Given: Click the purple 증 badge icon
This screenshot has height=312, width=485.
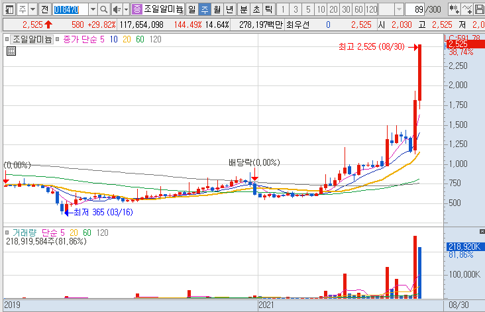Looking at the screenshot, I should 136,9.
